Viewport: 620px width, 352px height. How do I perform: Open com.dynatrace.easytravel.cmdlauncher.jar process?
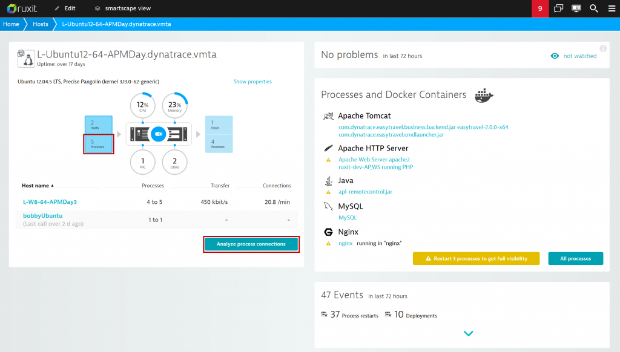pyautogui.click(x=391, y=135)
